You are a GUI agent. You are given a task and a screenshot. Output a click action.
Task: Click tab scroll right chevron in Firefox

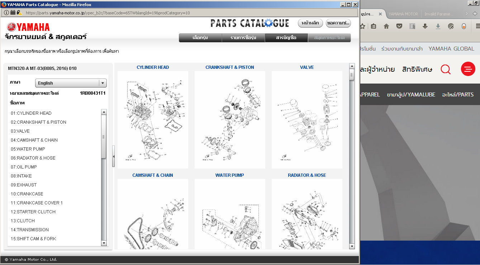pos(466,14)
